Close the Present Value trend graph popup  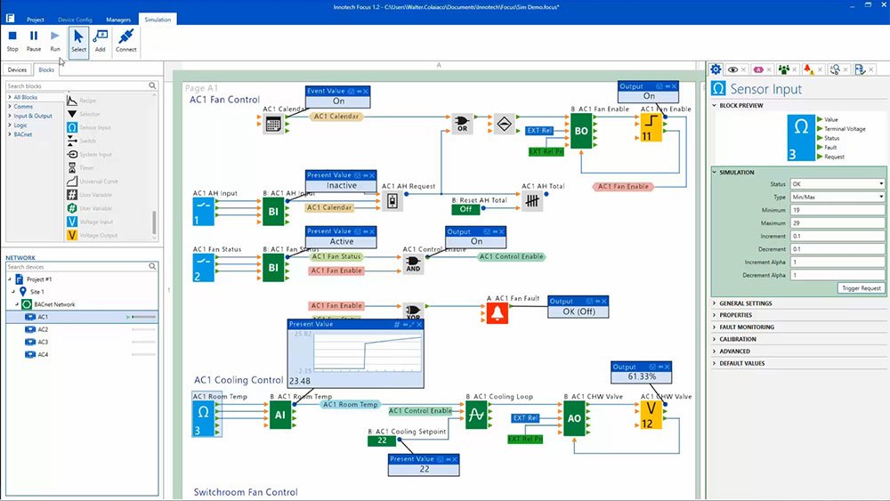pyautogui.click(x=419, y=324)
